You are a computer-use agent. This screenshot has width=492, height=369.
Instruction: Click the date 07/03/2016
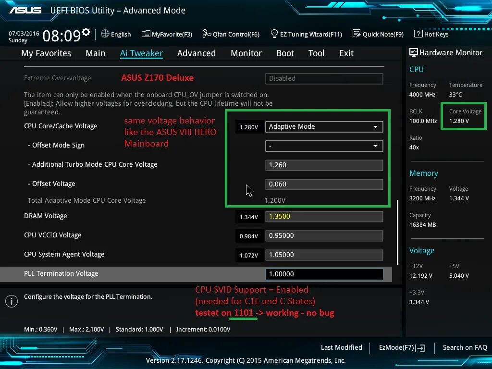(x=24, y=33)
